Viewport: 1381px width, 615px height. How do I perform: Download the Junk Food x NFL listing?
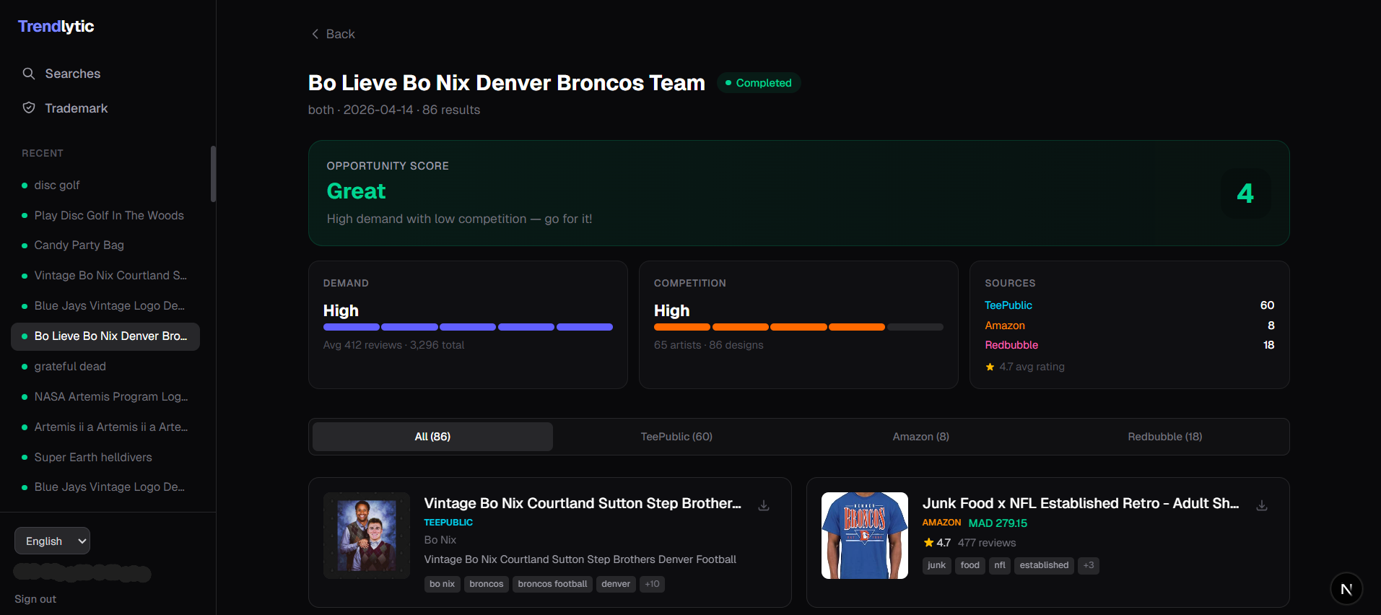1262,506
